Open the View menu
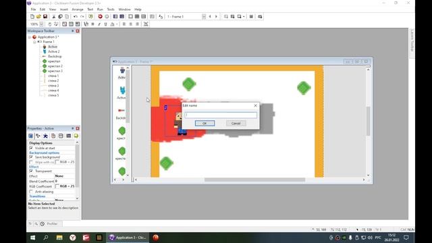 tap(53, 9)
